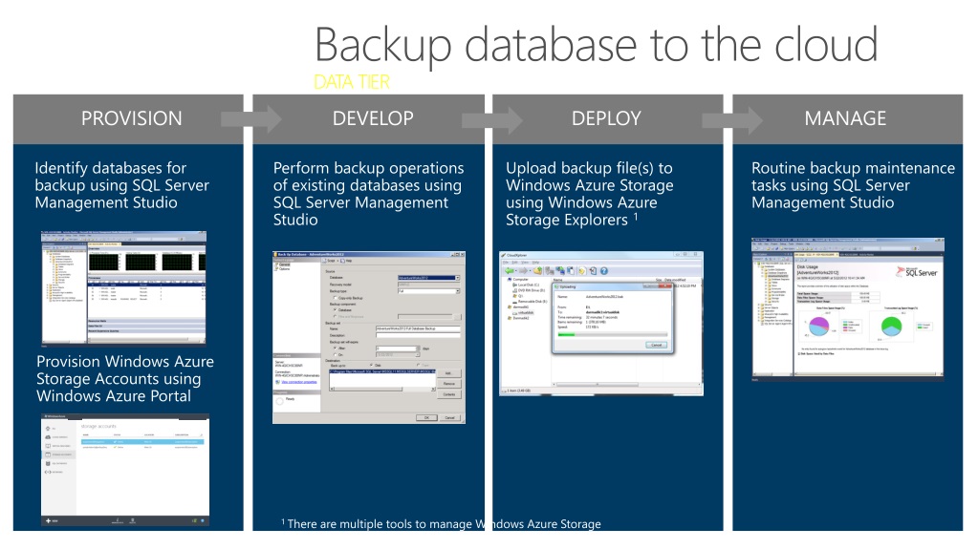978x549 pixels.
Task: Open the Database dropdown in backup dialog
Action: [429, 278]
